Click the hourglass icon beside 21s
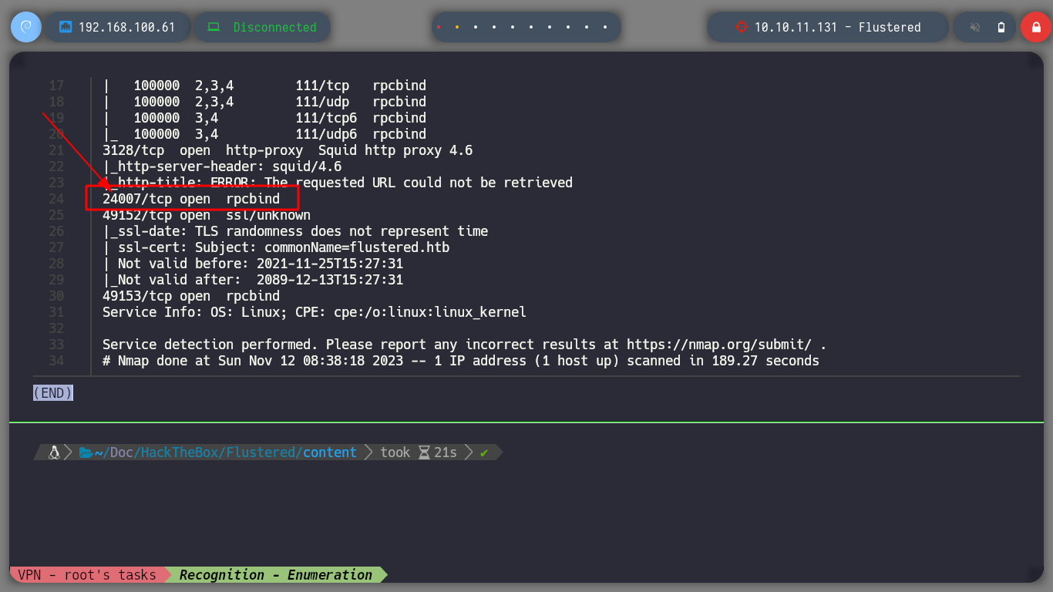1053x592 pixels. pyautogui.click(x=424, y=452)
